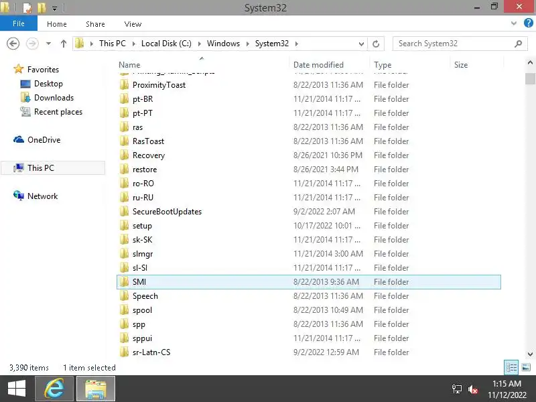The image size is (536, 402).
Task: Select the pt-BR folder row
Action: [309, 99]
